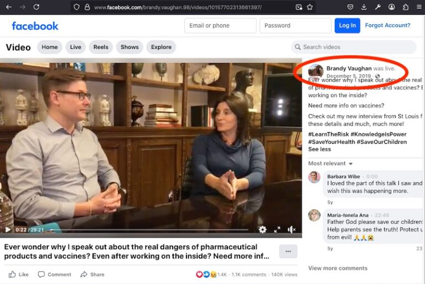This screenshot has width=425, height=284.
Task: Open the browser account profile icon
Action: pos(391,7)
